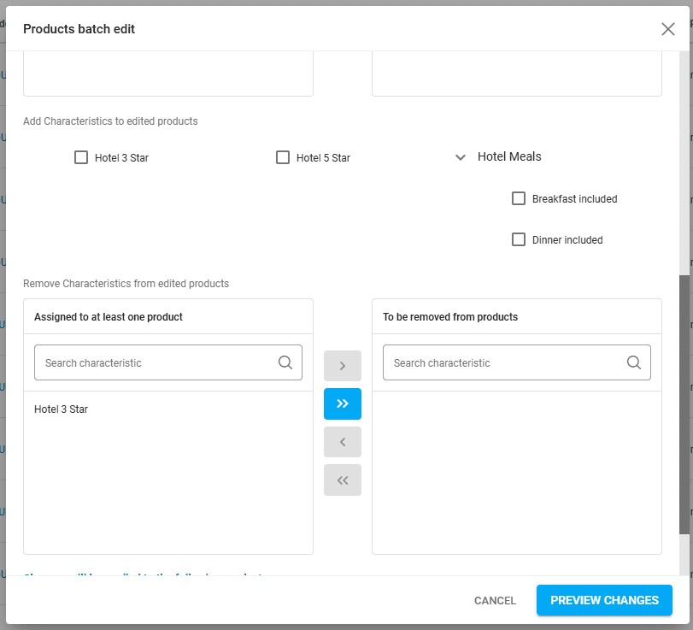This screenshot has width=693, height=630.
Task: Collapse the Hotel Meals group chevron
Action: 461,157
